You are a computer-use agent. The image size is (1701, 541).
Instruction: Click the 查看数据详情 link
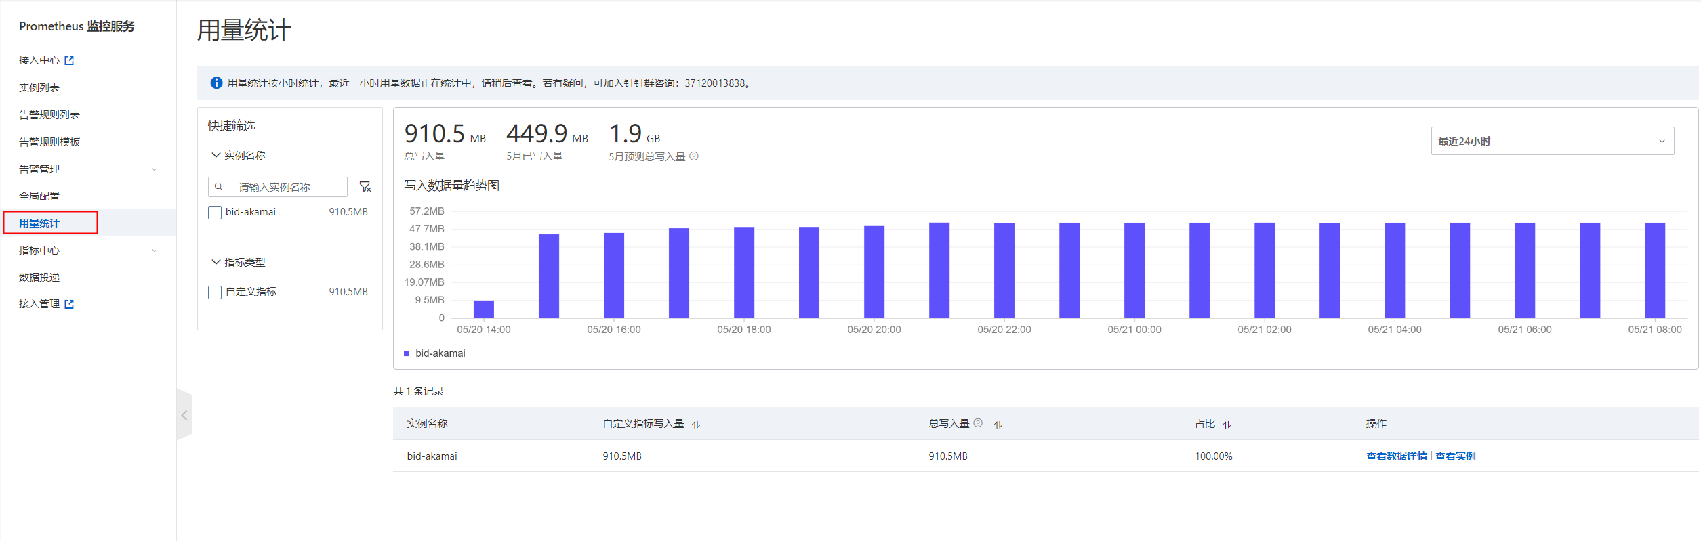click(1396, 456)
